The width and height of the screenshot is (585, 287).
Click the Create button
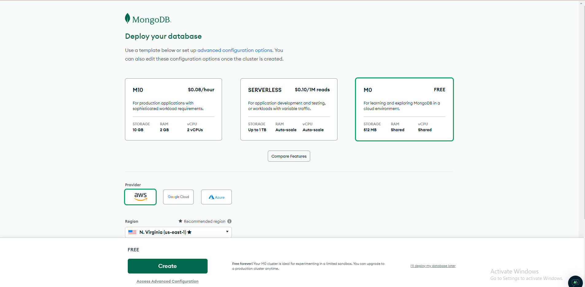(167, 266)
